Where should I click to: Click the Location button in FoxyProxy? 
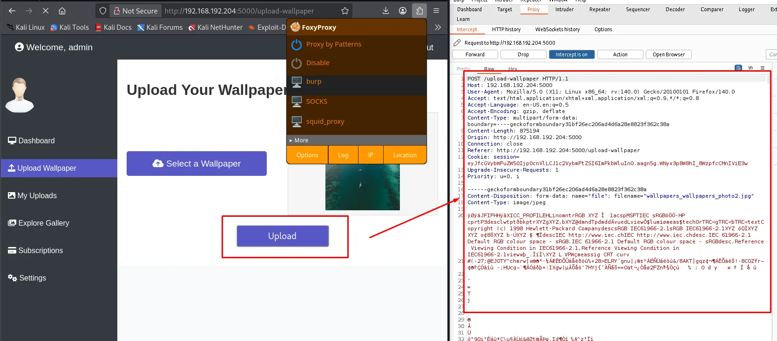[405, 155]
